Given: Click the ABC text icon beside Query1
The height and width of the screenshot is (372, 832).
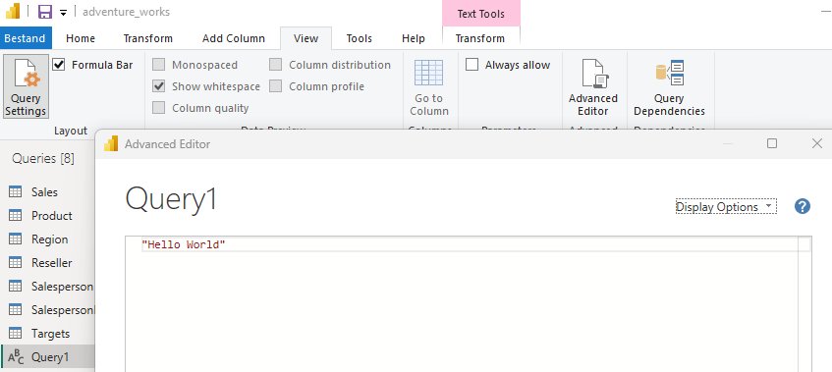Looking at the screenshot, I should 16,357.
